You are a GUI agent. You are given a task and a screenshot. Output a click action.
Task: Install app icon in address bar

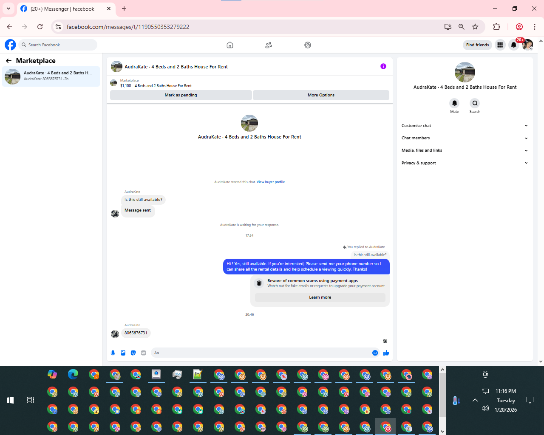[x=448, y=27]
